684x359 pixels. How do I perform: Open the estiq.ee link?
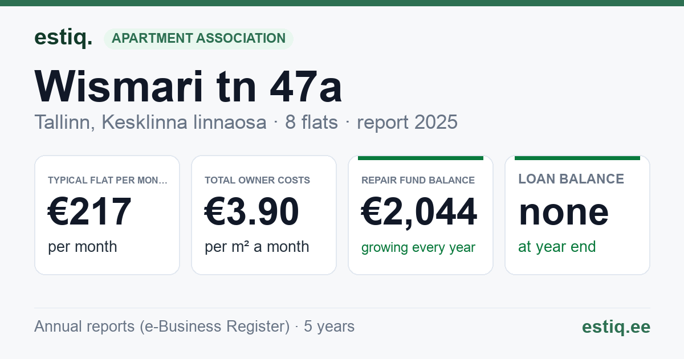(x=616, y=327)
